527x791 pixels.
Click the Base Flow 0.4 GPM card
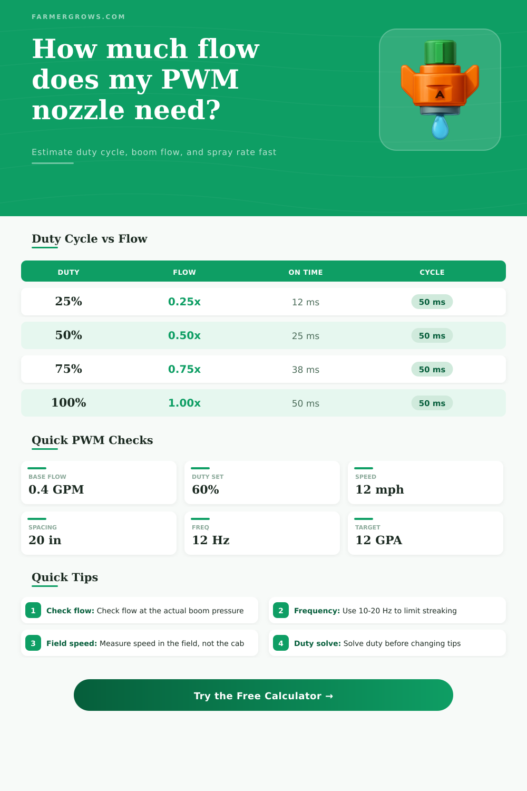tap(99, 483)
